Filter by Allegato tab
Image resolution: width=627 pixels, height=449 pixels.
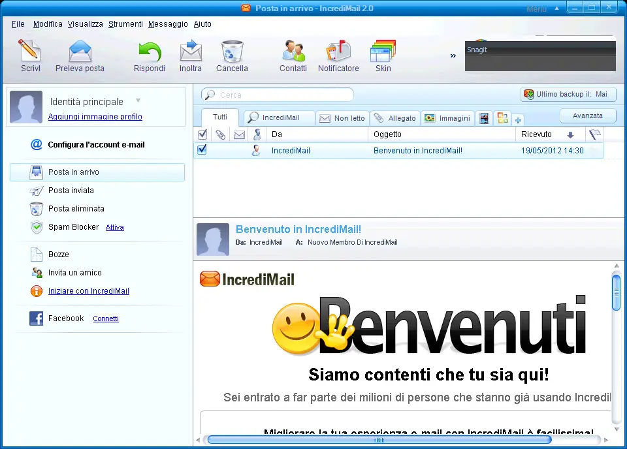tap(395, 118)
